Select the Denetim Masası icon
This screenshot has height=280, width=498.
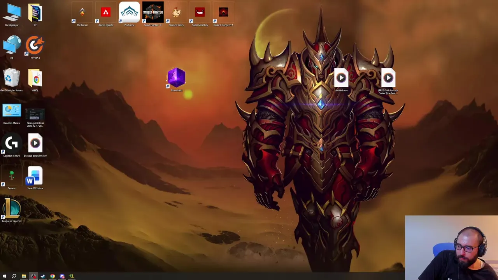12,114
